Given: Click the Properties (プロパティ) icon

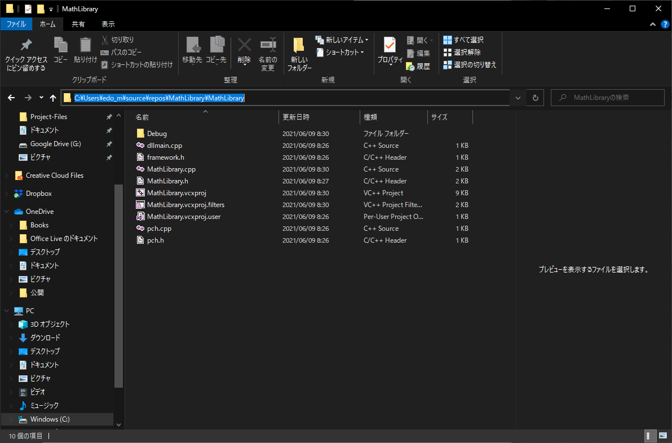Looking at the screenshot, I should pyautogui.click(x=390, y=45).
